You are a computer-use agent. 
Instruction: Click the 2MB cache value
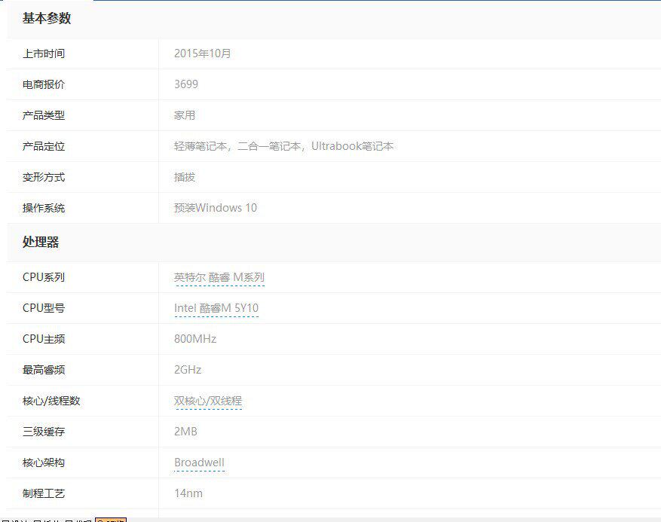[x=185, y=432]
